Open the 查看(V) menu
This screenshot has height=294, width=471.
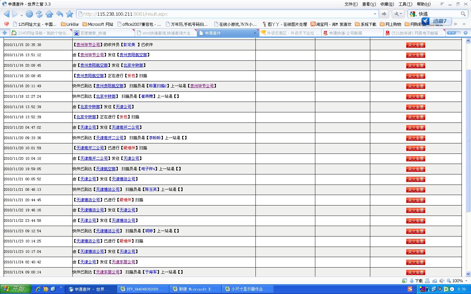click(369, 4)
